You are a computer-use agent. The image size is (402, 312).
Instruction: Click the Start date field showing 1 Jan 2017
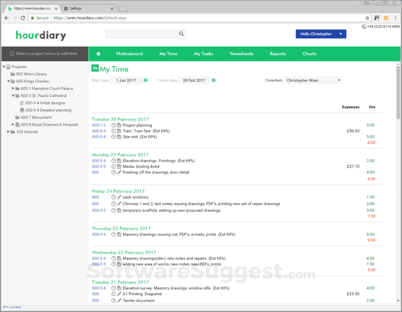pos(126,80)
